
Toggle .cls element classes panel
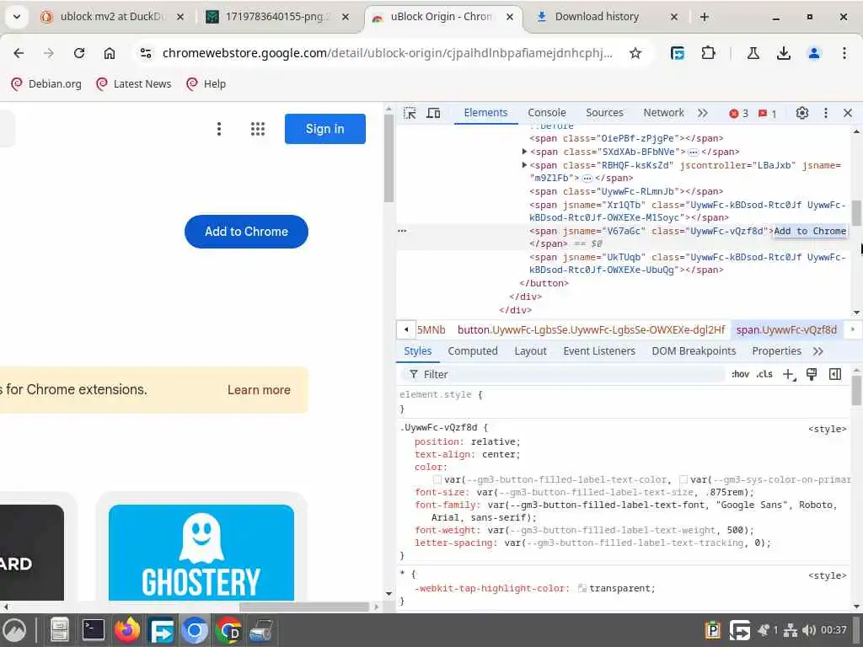pyautogui.click(x=764, y=374)
